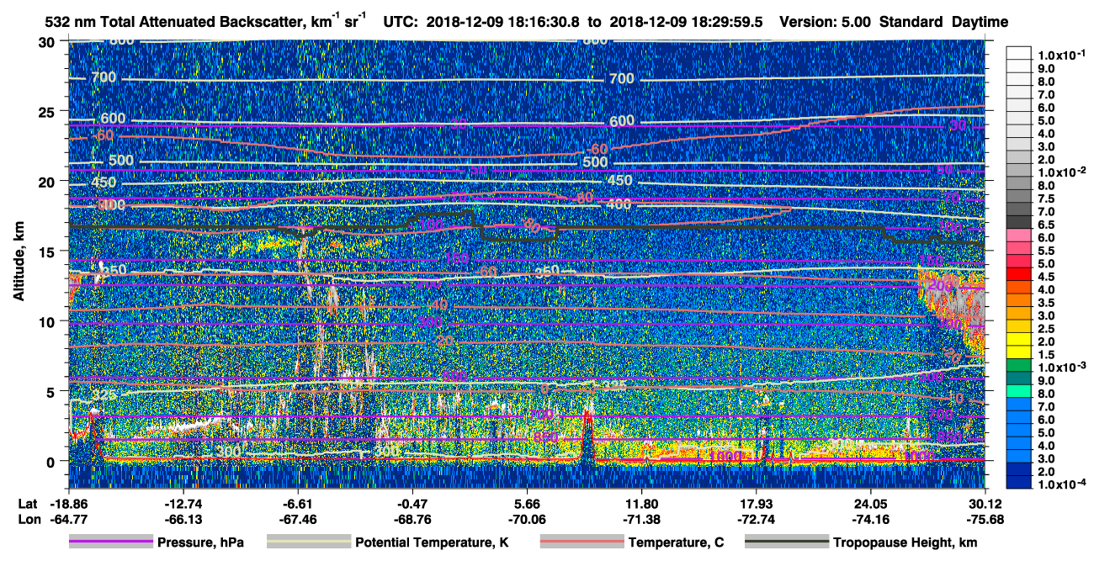Click latitude value '-18.86'
This screenshot has width=1094, height=561.
[68, 504]
